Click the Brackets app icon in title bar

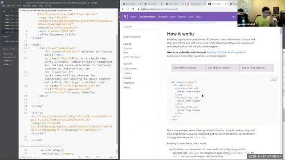coord(2,3)
